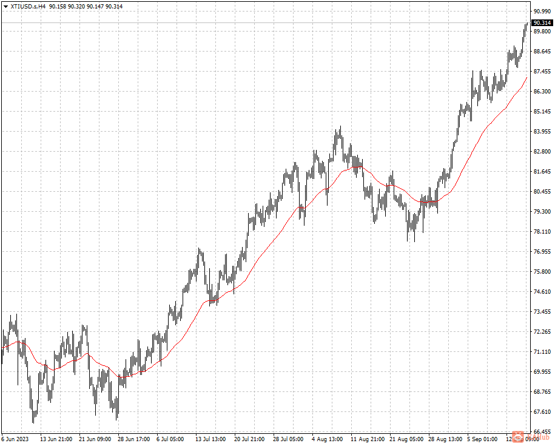Click the 21 Jun 09:00 time label
Screen dimensions: 555x446
tap(95, 439)
